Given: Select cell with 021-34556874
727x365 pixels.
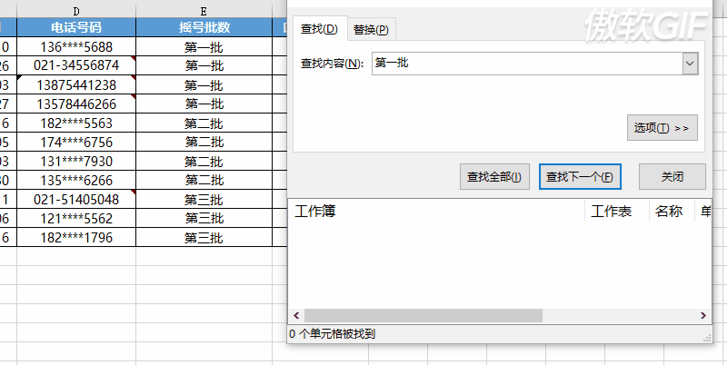Looking at the screenshot, I should click(x=76, y=65).
